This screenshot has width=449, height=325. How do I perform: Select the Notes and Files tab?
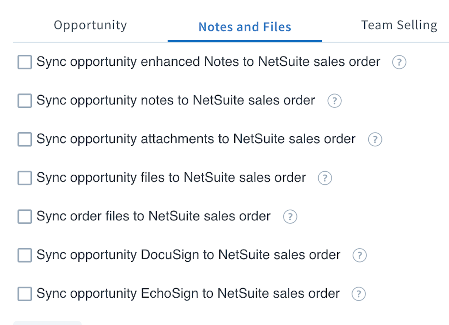[245, 27]
